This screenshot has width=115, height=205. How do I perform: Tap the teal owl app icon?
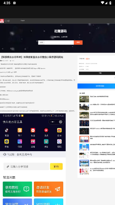coord(46,142)
